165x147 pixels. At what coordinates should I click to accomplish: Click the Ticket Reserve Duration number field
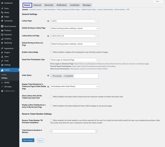pos(74,131)
